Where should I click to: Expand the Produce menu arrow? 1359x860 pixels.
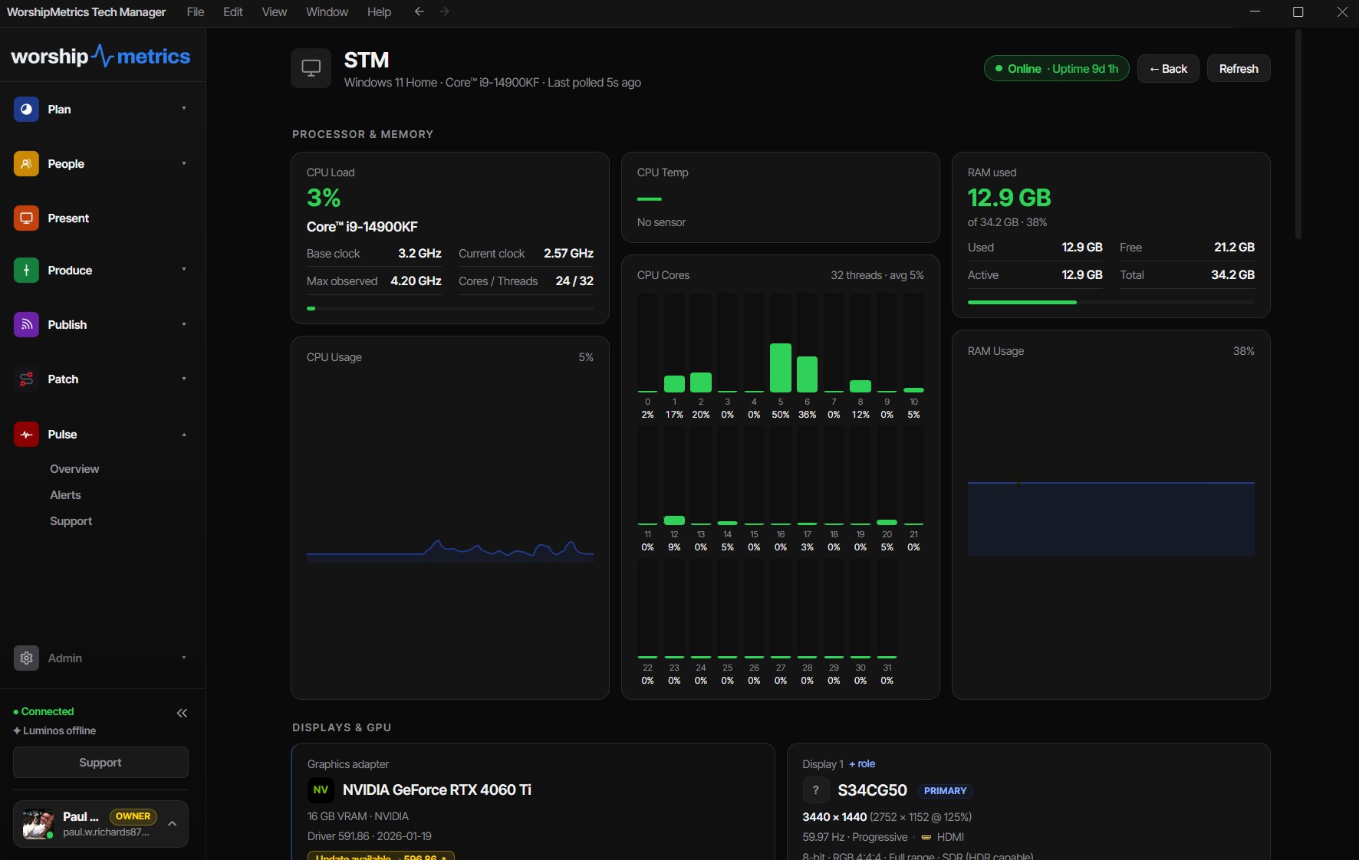tap(184, 270)
